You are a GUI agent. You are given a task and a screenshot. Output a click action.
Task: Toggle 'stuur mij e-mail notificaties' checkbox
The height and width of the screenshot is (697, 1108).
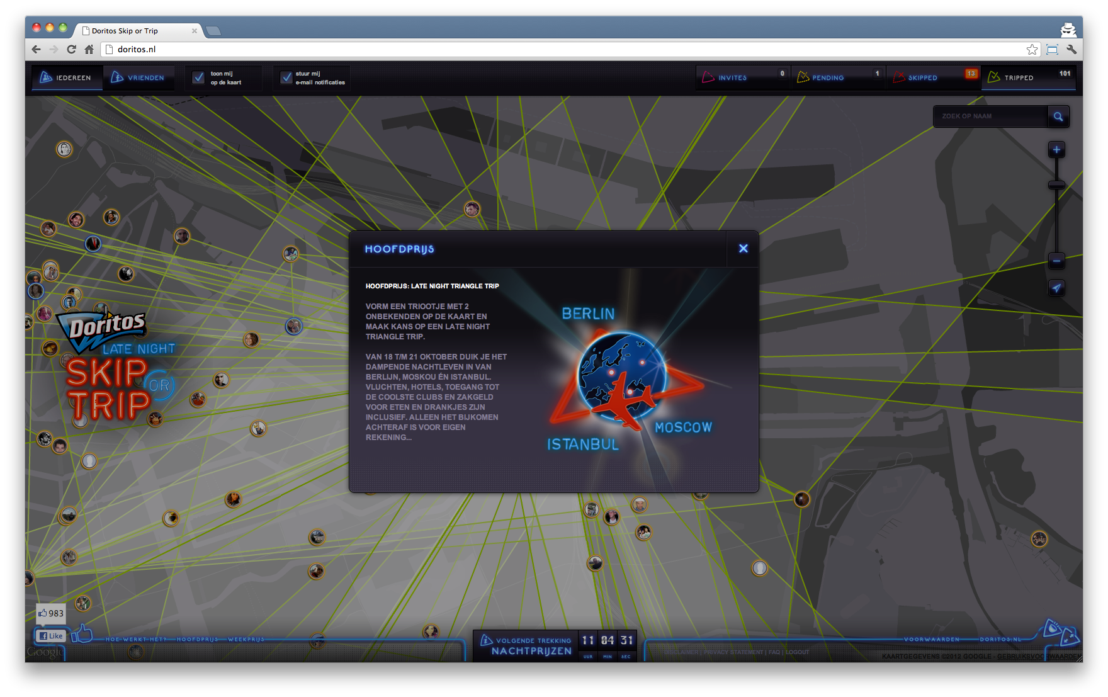[x=286, y=77]
